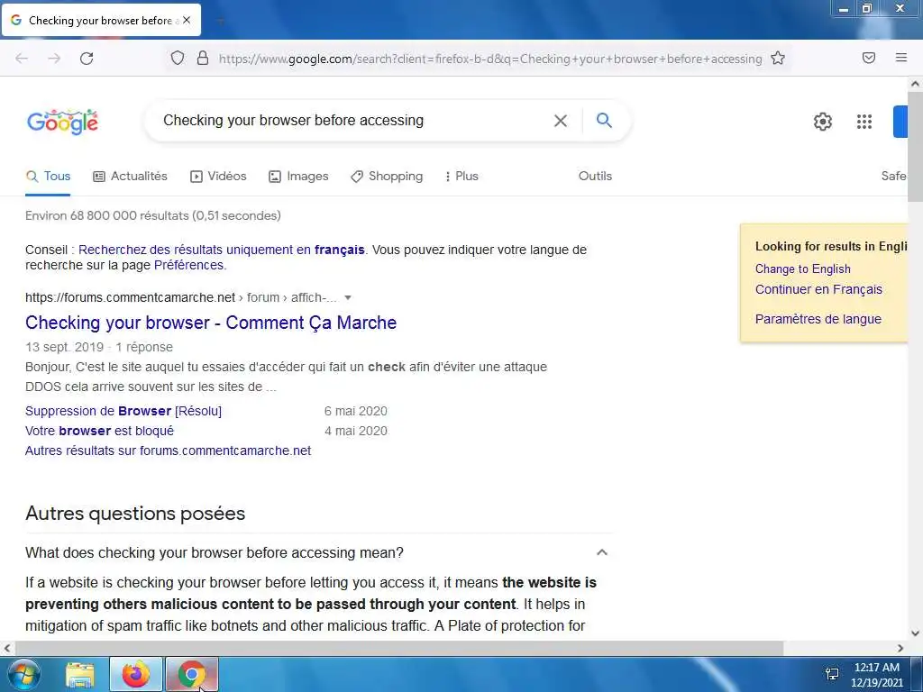Image resolution: width=923 pixels, height=692 pixels.
Task: Open the Firefox hamburger menu
Action: click(x=901, y=58)
